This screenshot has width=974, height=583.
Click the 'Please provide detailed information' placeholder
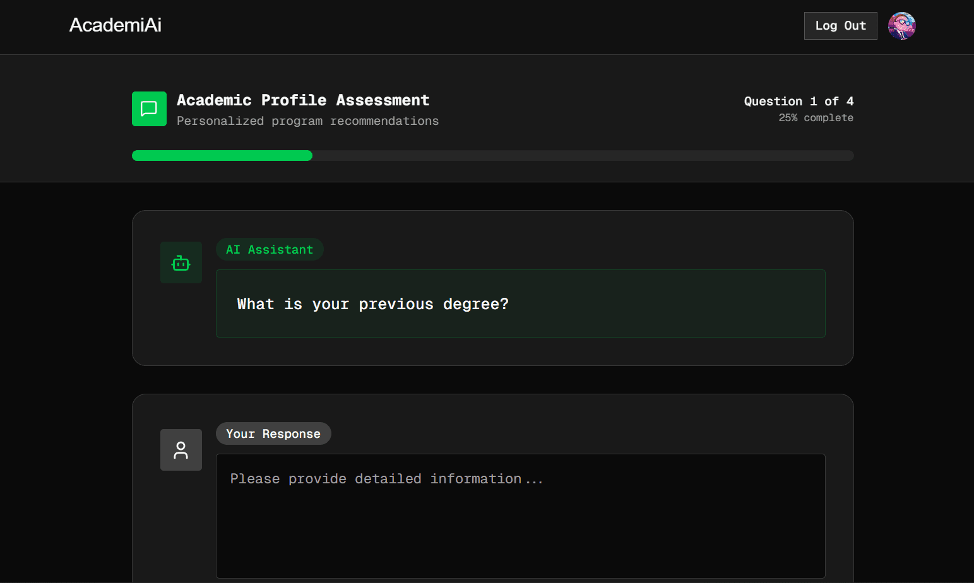(386, 480)
